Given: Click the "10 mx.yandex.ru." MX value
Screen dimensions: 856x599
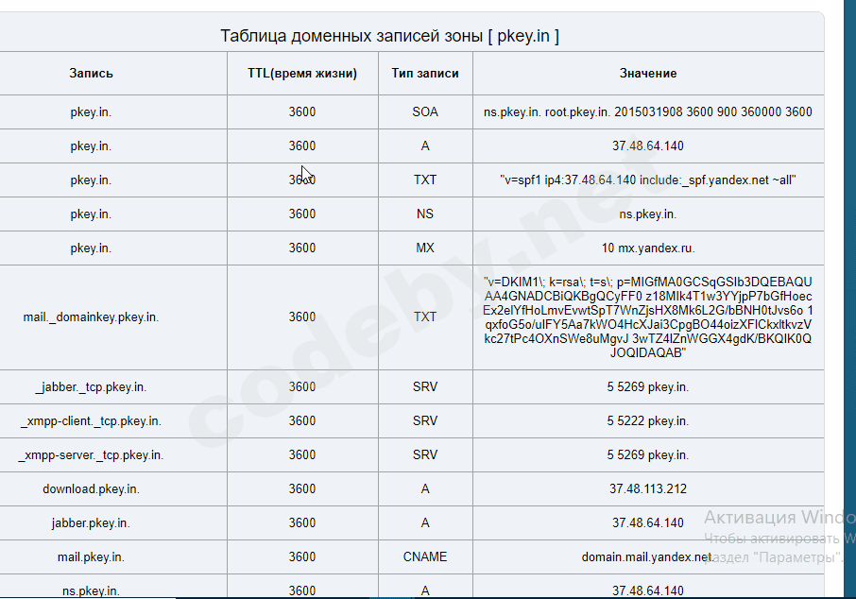Looking at the screenshot, I should coord(648,248).
